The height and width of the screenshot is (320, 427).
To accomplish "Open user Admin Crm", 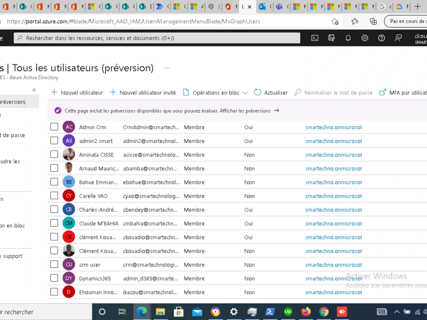I will click(x=93, y=127).
